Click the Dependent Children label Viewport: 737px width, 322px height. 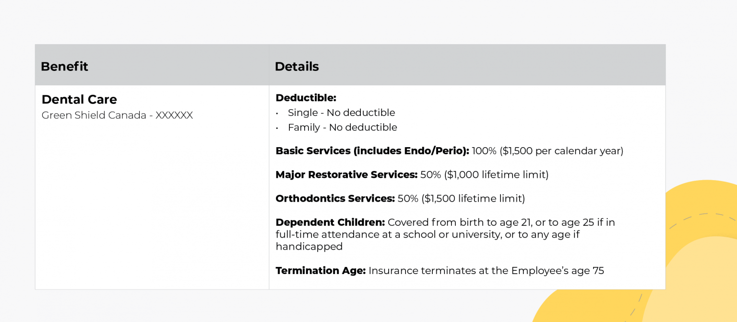[330, 223]
